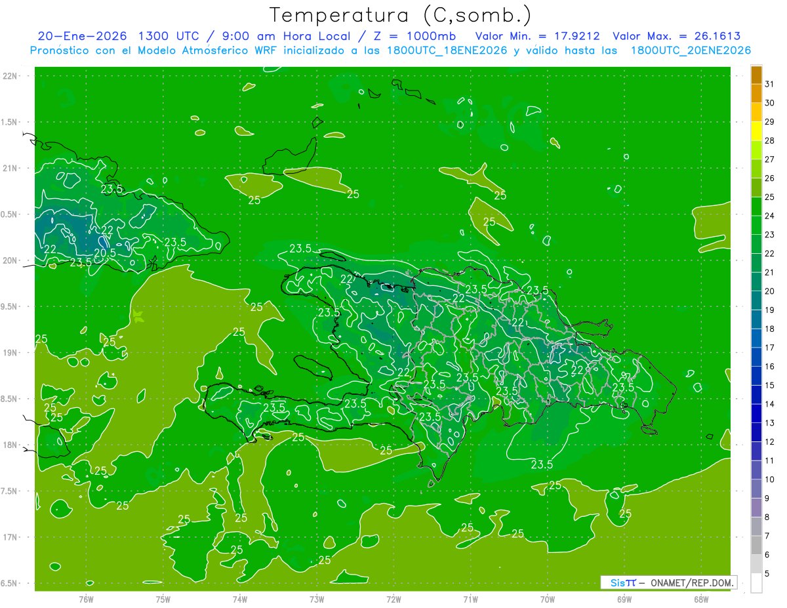
Task: Click the "21N" latitude axis label
Action: 10,168
